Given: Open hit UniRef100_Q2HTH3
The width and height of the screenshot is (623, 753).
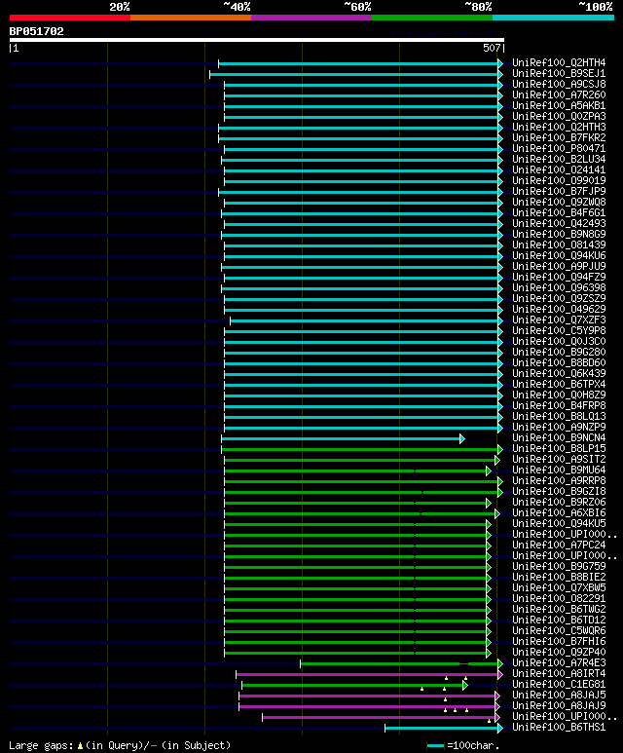Looking at the screenshot, I should pyautogui.click(x=559, y=128).
